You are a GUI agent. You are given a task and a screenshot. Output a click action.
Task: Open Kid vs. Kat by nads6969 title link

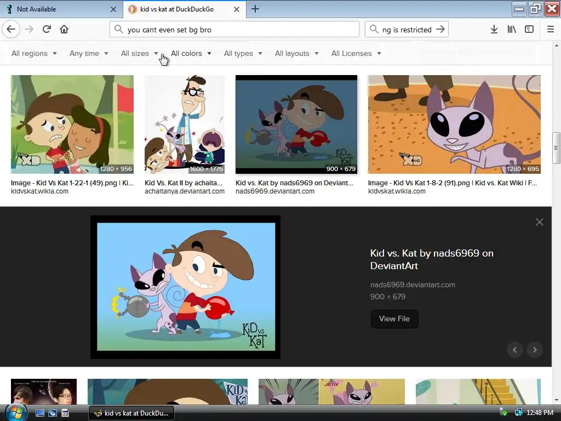click(x=432, y=259)
